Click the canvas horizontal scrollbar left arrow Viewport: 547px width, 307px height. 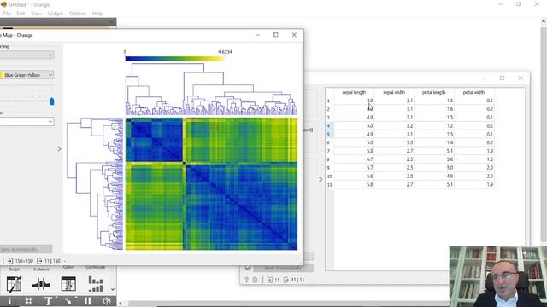[x=121, y=304]
